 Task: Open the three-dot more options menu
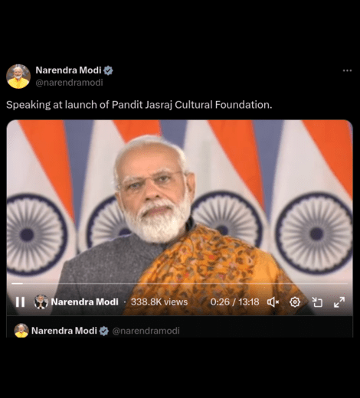coord(347,70)
